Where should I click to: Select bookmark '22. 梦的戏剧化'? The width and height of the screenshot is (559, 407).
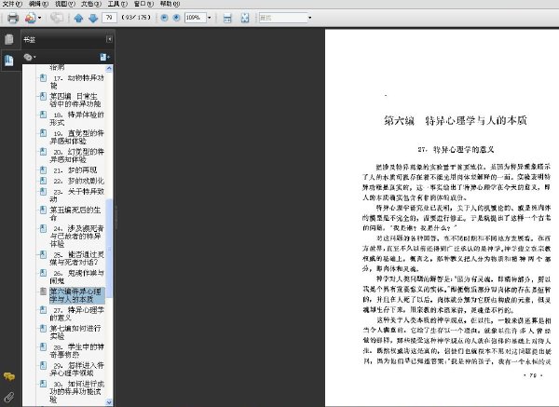78,181
